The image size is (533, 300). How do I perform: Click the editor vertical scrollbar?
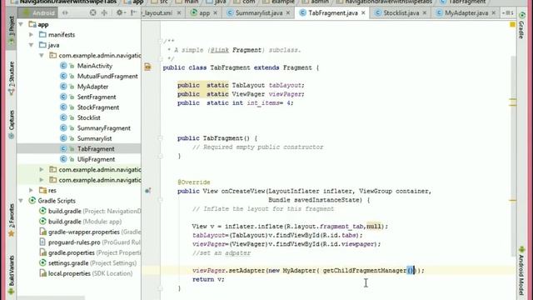tap(513, 156)
